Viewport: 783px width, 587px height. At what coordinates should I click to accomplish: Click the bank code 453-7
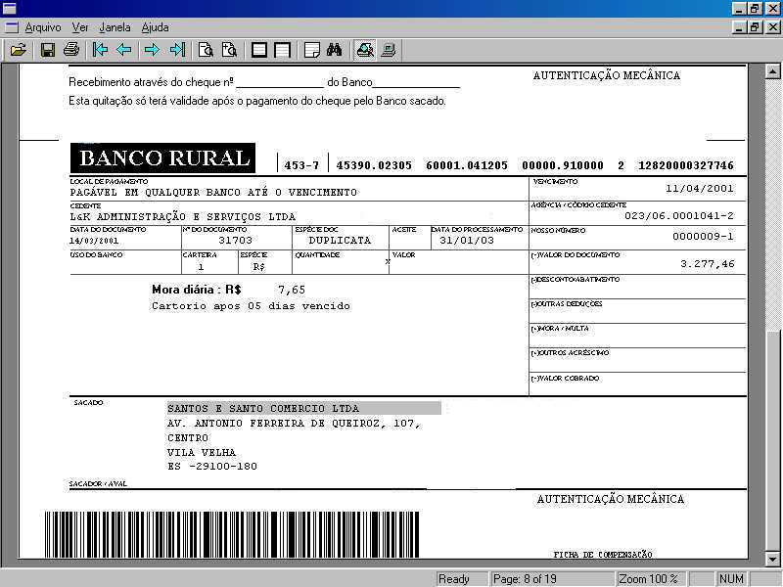coord(301,165)
